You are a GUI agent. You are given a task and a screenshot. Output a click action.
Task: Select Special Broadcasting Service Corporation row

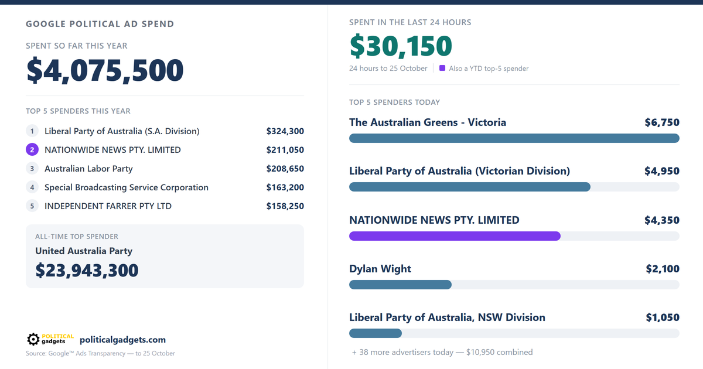(165, 187)
